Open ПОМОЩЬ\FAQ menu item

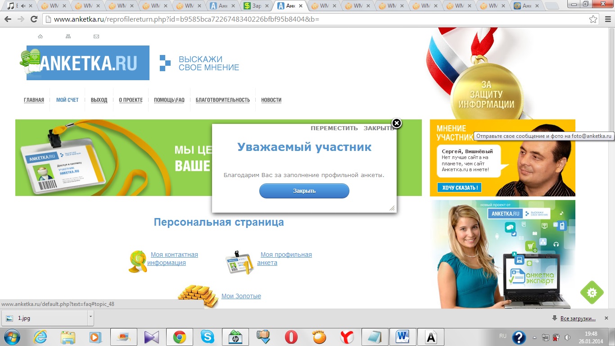169,100
